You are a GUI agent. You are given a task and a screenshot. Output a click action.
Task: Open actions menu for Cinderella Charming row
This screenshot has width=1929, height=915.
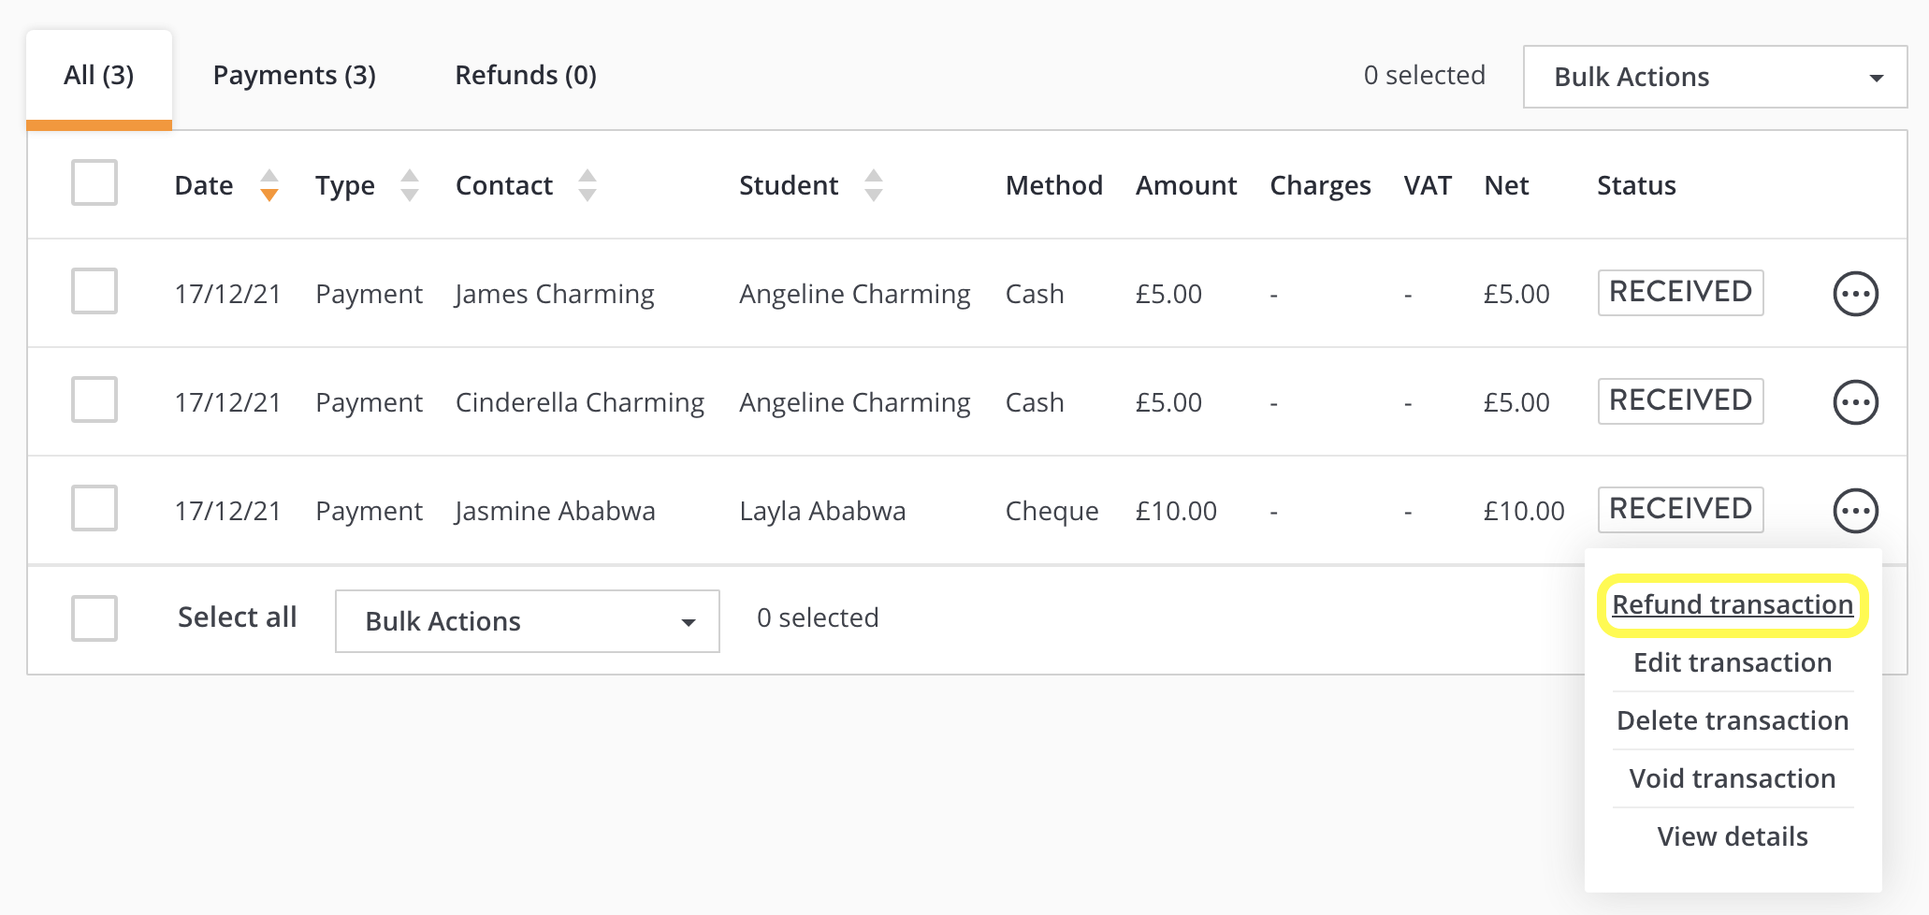[1855, 402]
